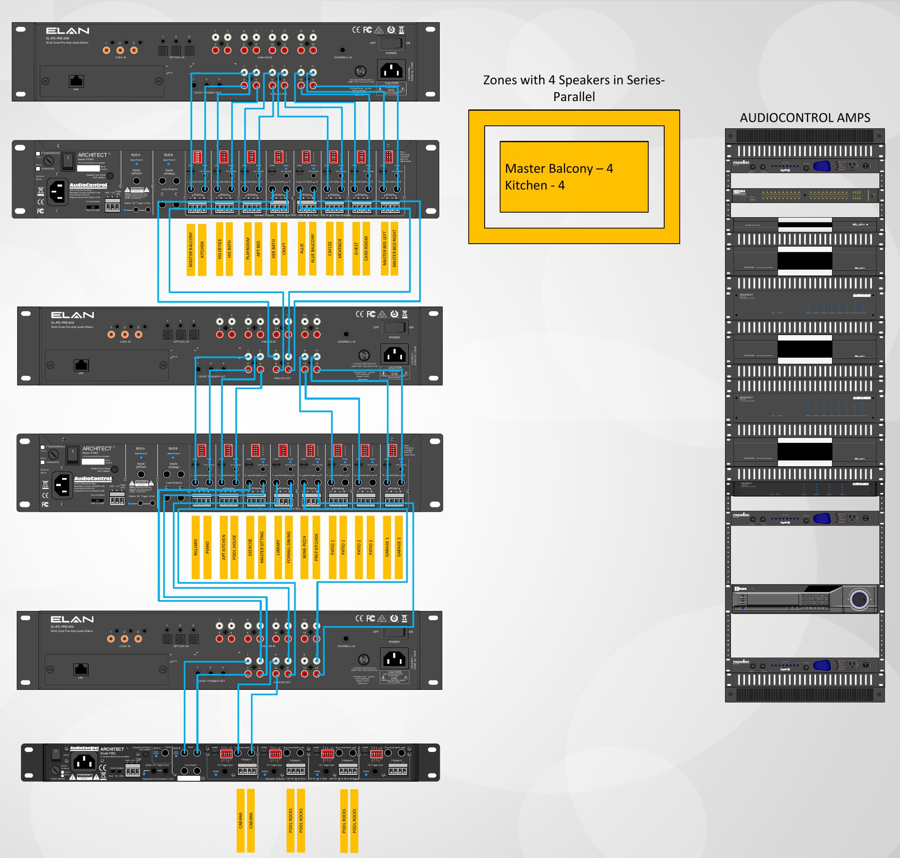
Task: Select the 'POOL HOUSE' speaker label
Action: pyautogui.click(x=234, y=547)
